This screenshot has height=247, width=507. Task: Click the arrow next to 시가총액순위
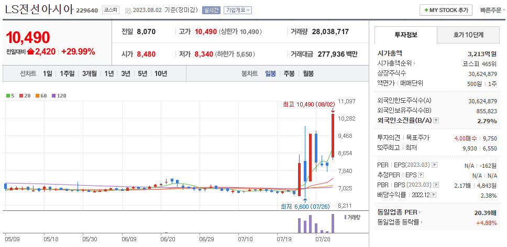point(415,63)
